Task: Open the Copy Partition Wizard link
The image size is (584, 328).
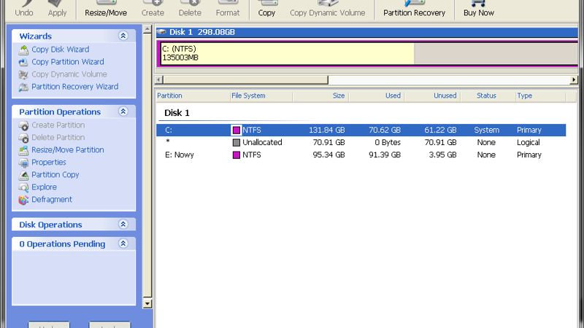Action: 68,62
